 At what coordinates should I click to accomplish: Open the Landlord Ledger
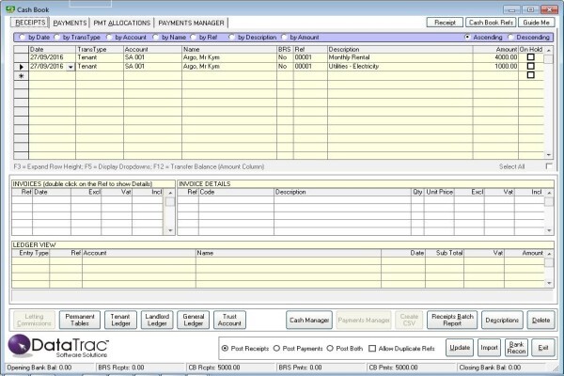(x=157, y=320)
